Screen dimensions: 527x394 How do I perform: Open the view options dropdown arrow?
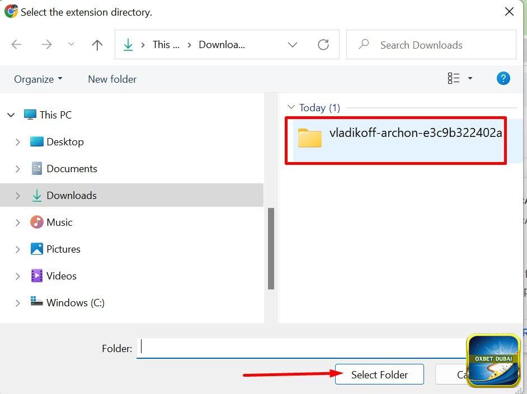pyautogui.click(x=470, y=78)
